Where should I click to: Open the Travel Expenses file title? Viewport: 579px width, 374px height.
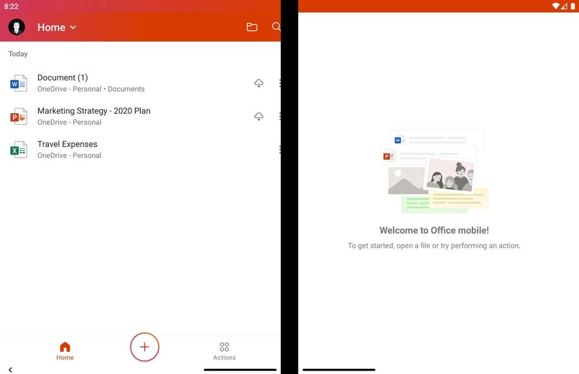[x=67, y=145]
